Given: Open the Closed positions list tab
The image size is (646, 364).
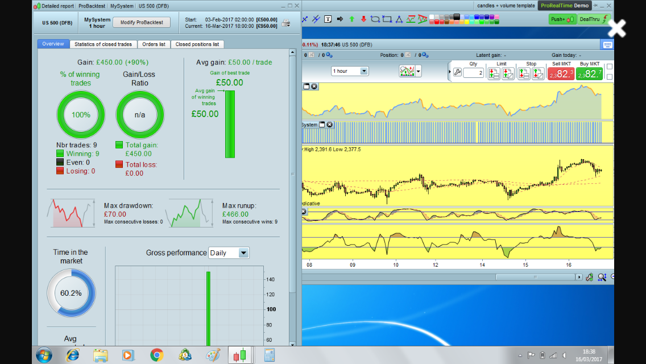Looking at the screenshot, I should pyautogui.click(x=197, y=44).
